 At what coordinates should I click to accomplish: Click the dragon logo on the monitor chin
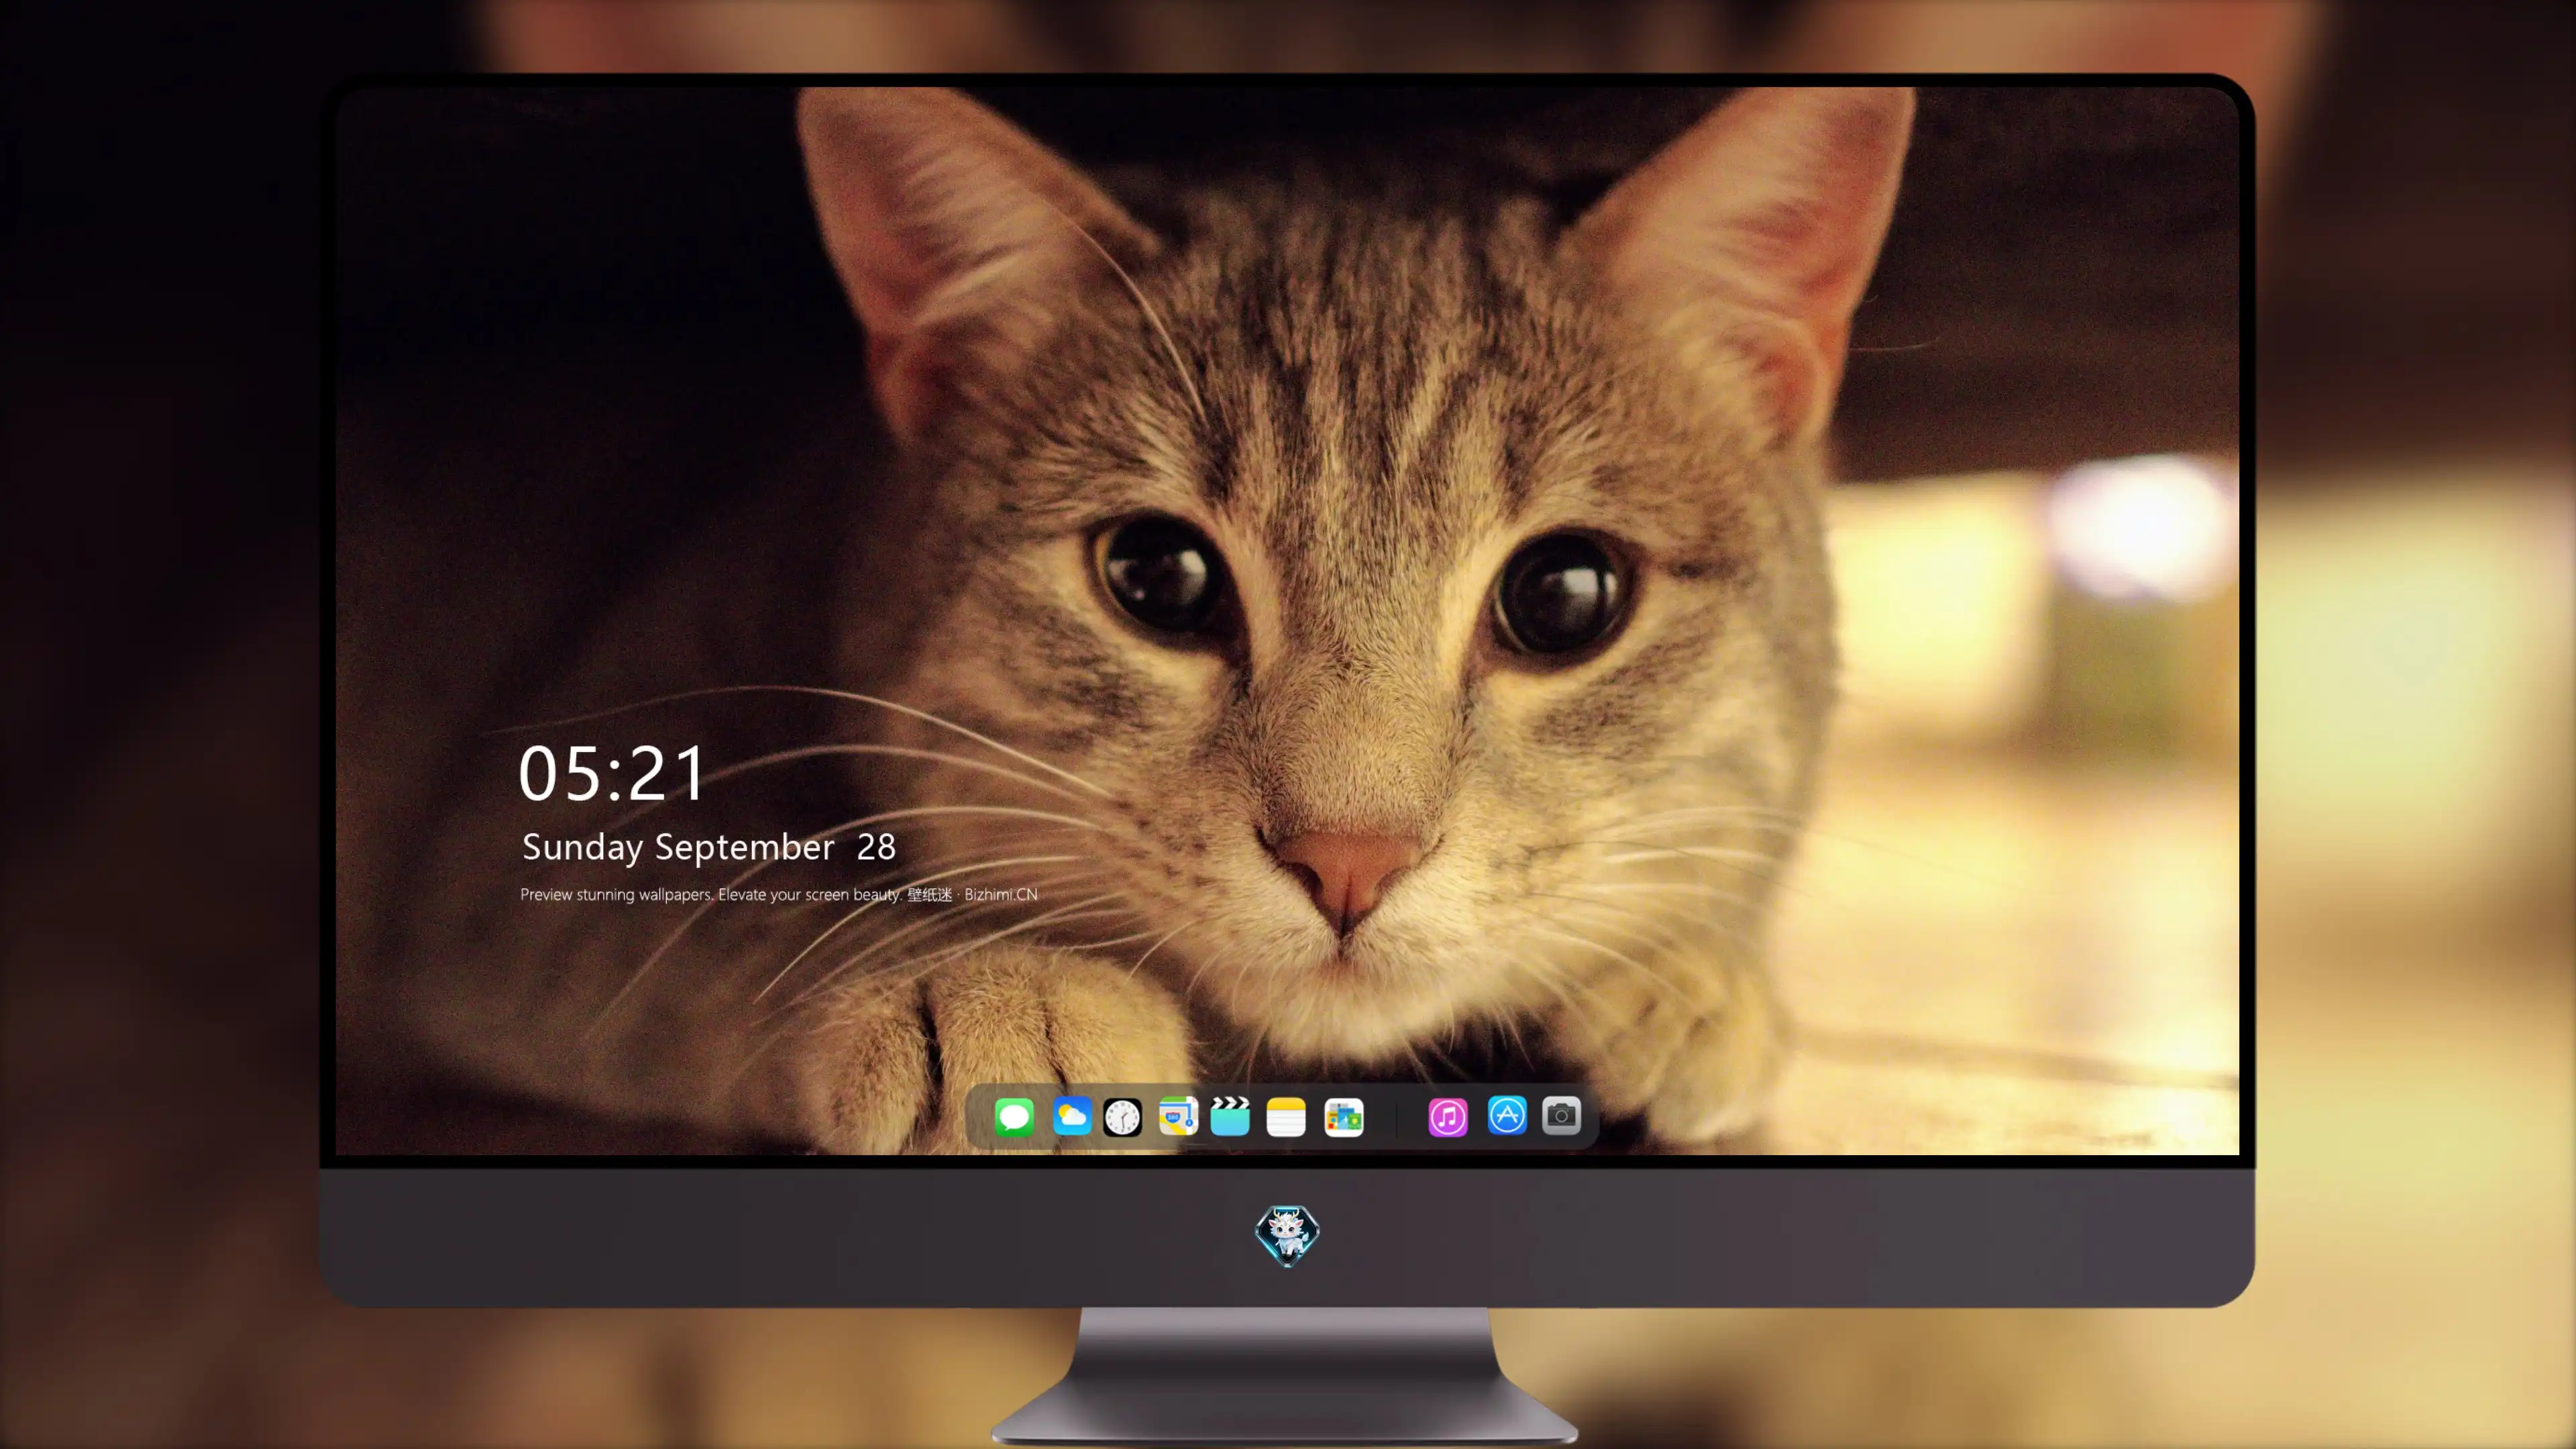(1287, 1235)
